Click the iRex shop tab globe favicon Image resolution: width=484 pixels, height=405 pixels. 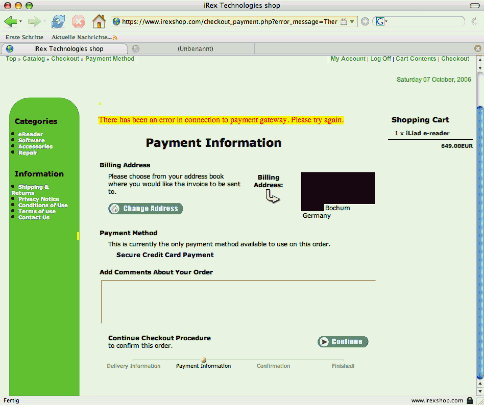click(x=10, y=49)
